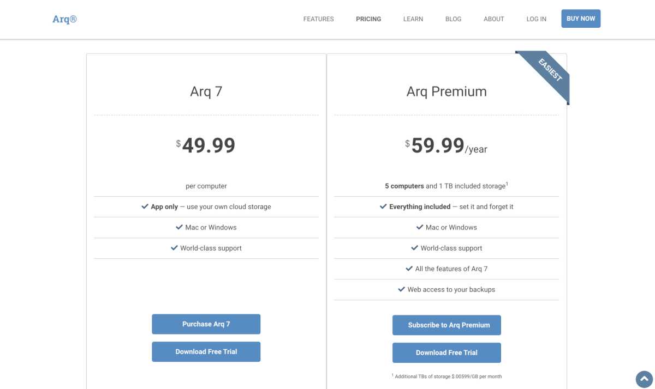
Task: Click checkmark icon beside App only
Action: 145,206
